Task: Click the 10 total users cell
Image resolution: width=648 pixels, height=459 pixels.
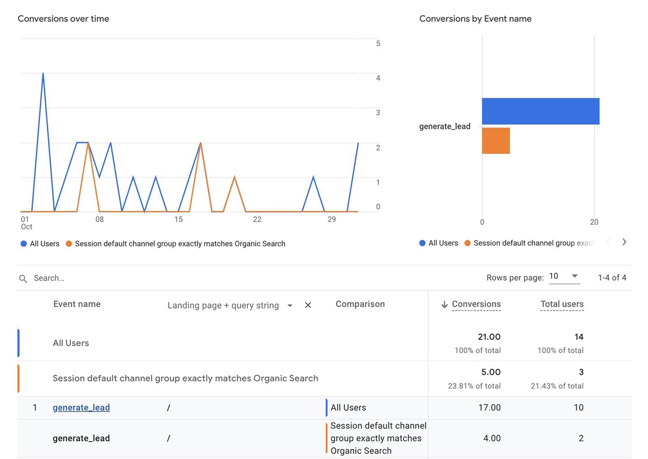Action: pyautogui.click(x=579, y=408)
